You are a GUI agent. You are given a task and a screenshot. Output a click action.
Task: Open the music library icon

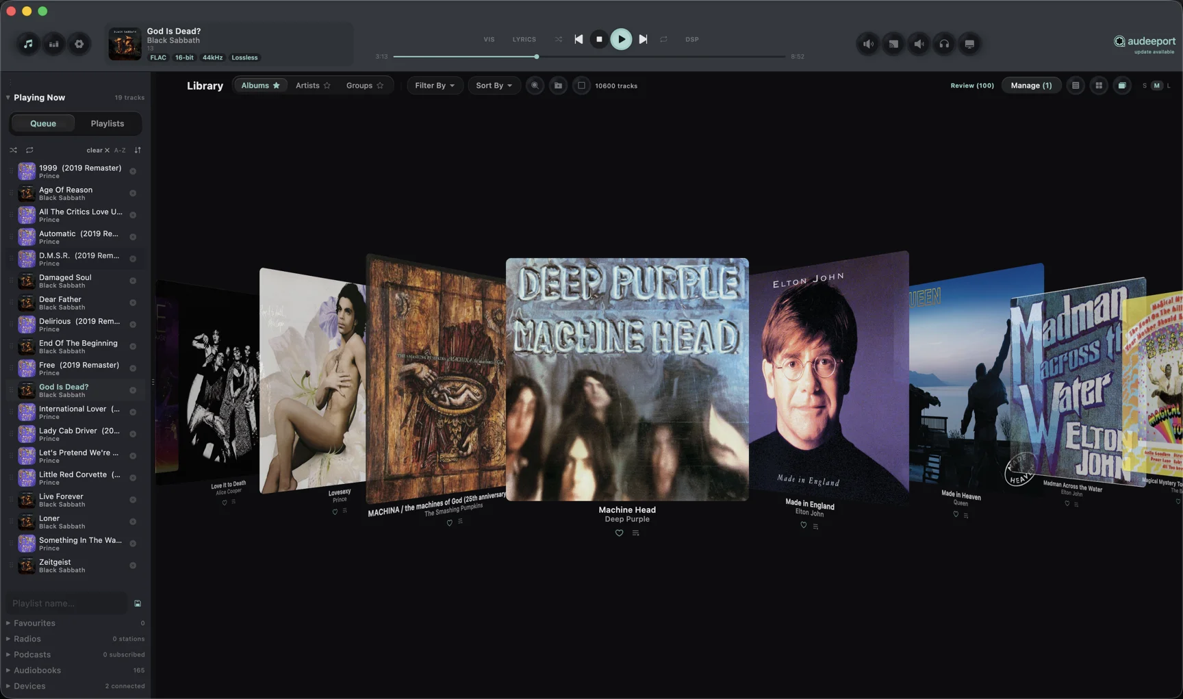28,44
